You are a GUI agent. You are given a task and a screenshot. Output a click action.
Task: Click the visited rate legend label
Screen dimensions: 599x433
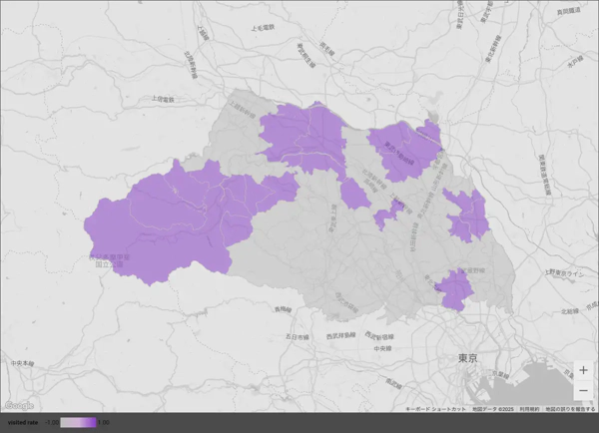tap(22, 423)
